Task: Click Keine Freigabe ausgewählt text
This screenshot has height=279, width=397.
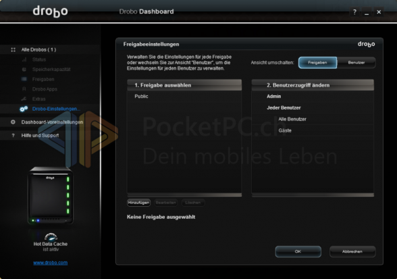Action: 161,217
